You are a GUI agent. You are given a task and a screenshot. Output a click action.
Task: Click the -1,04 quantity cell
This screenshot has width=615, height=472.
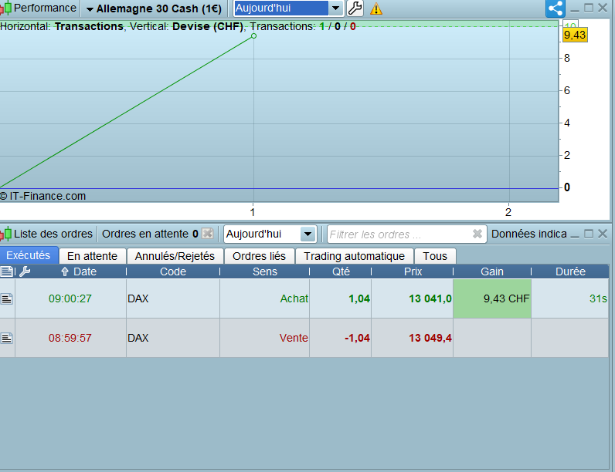click(341, 338)
